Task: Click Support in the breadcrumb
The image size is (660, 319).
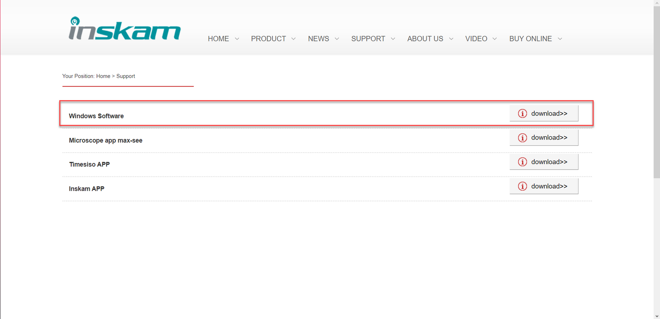Action: (x=125, y=76)
